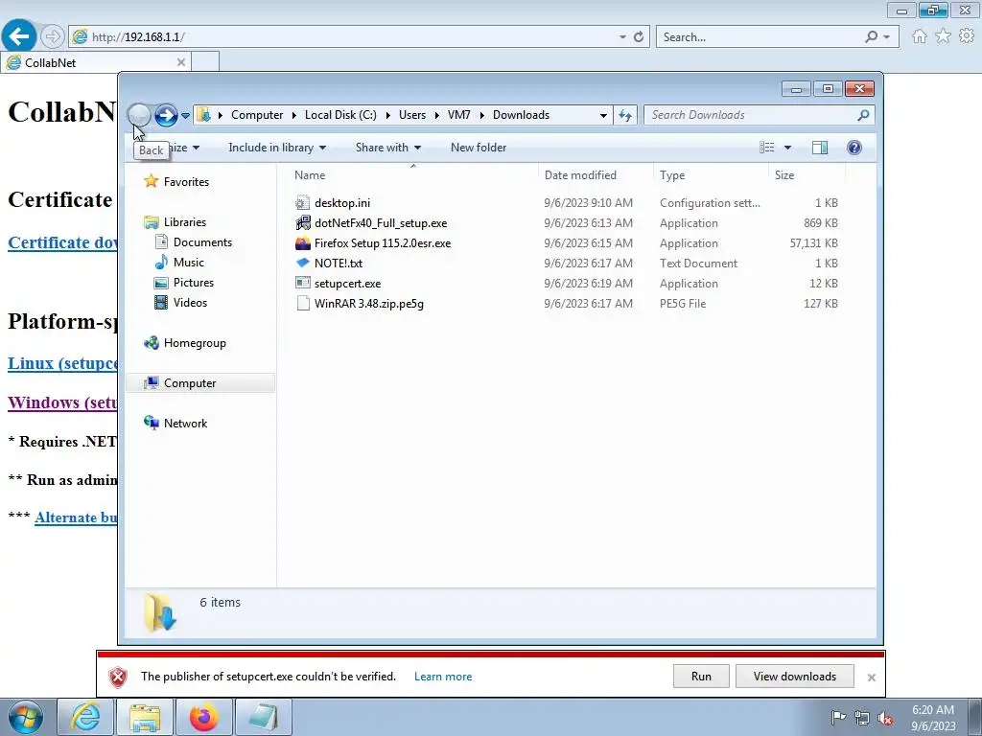This screenshot has height=736, width=982.
Task: Open recent locations dropdown arrow in Explorer
Action: [185, 116]
